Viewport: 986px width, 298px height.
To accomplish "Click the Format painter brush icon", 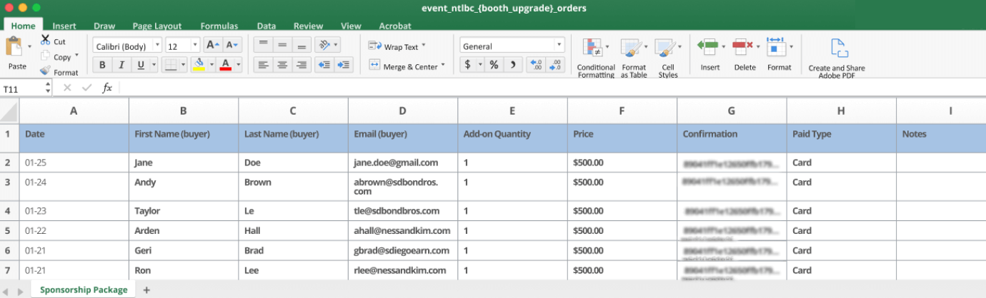I will coord(46,71).
